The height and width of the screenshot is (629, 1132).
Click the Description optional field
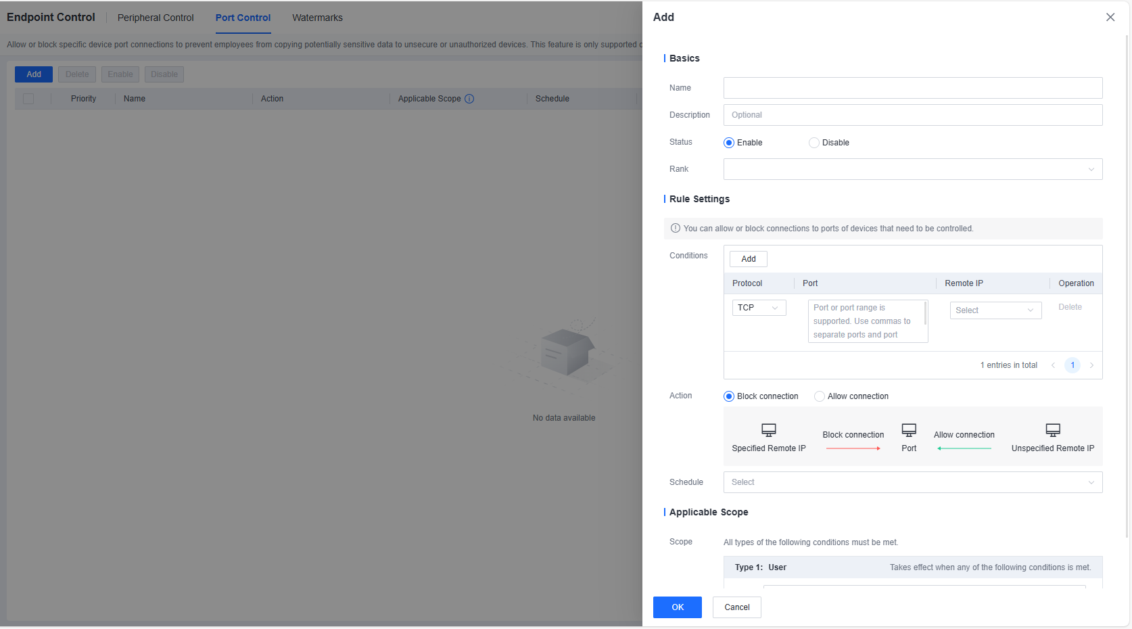(913, 115)
